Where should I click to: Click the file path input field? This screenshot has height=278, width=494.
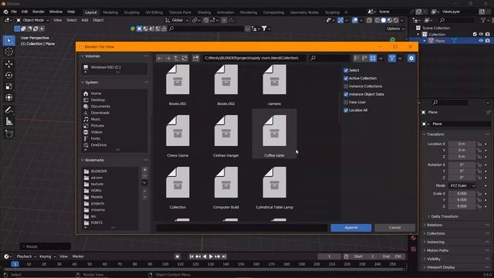tap(254, 58)
